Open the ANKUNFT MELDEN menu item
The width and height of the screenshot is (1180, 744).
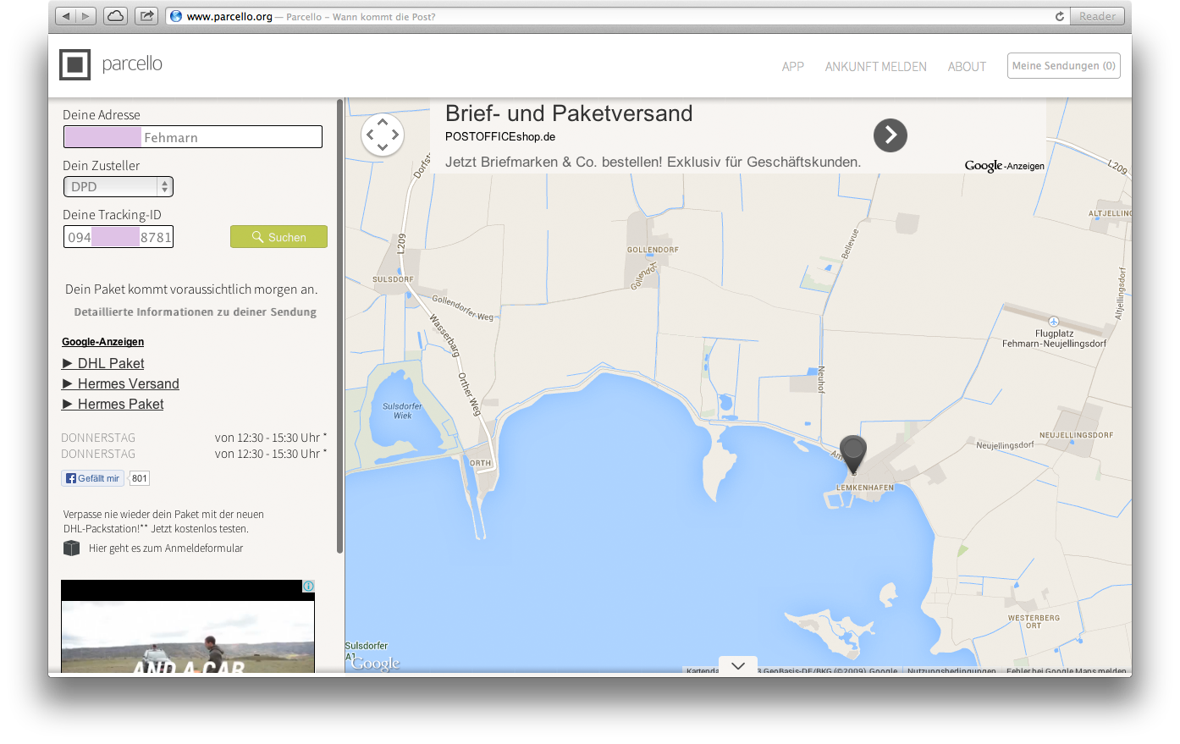[876, 66]
